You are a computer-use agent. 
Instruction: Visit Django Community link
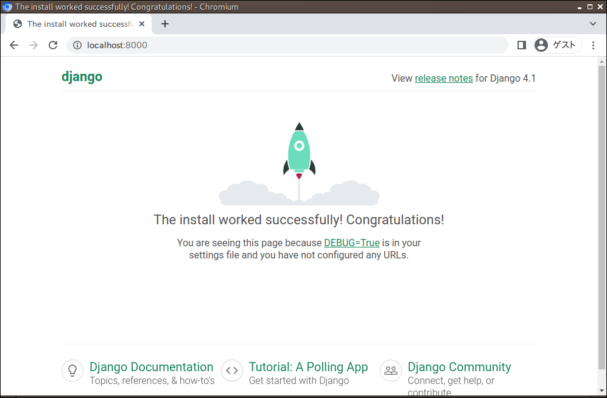click(459, 367)
